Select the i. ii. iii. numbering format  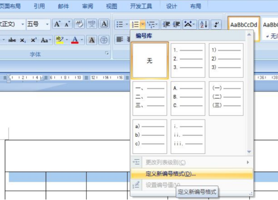pos(188,136)
